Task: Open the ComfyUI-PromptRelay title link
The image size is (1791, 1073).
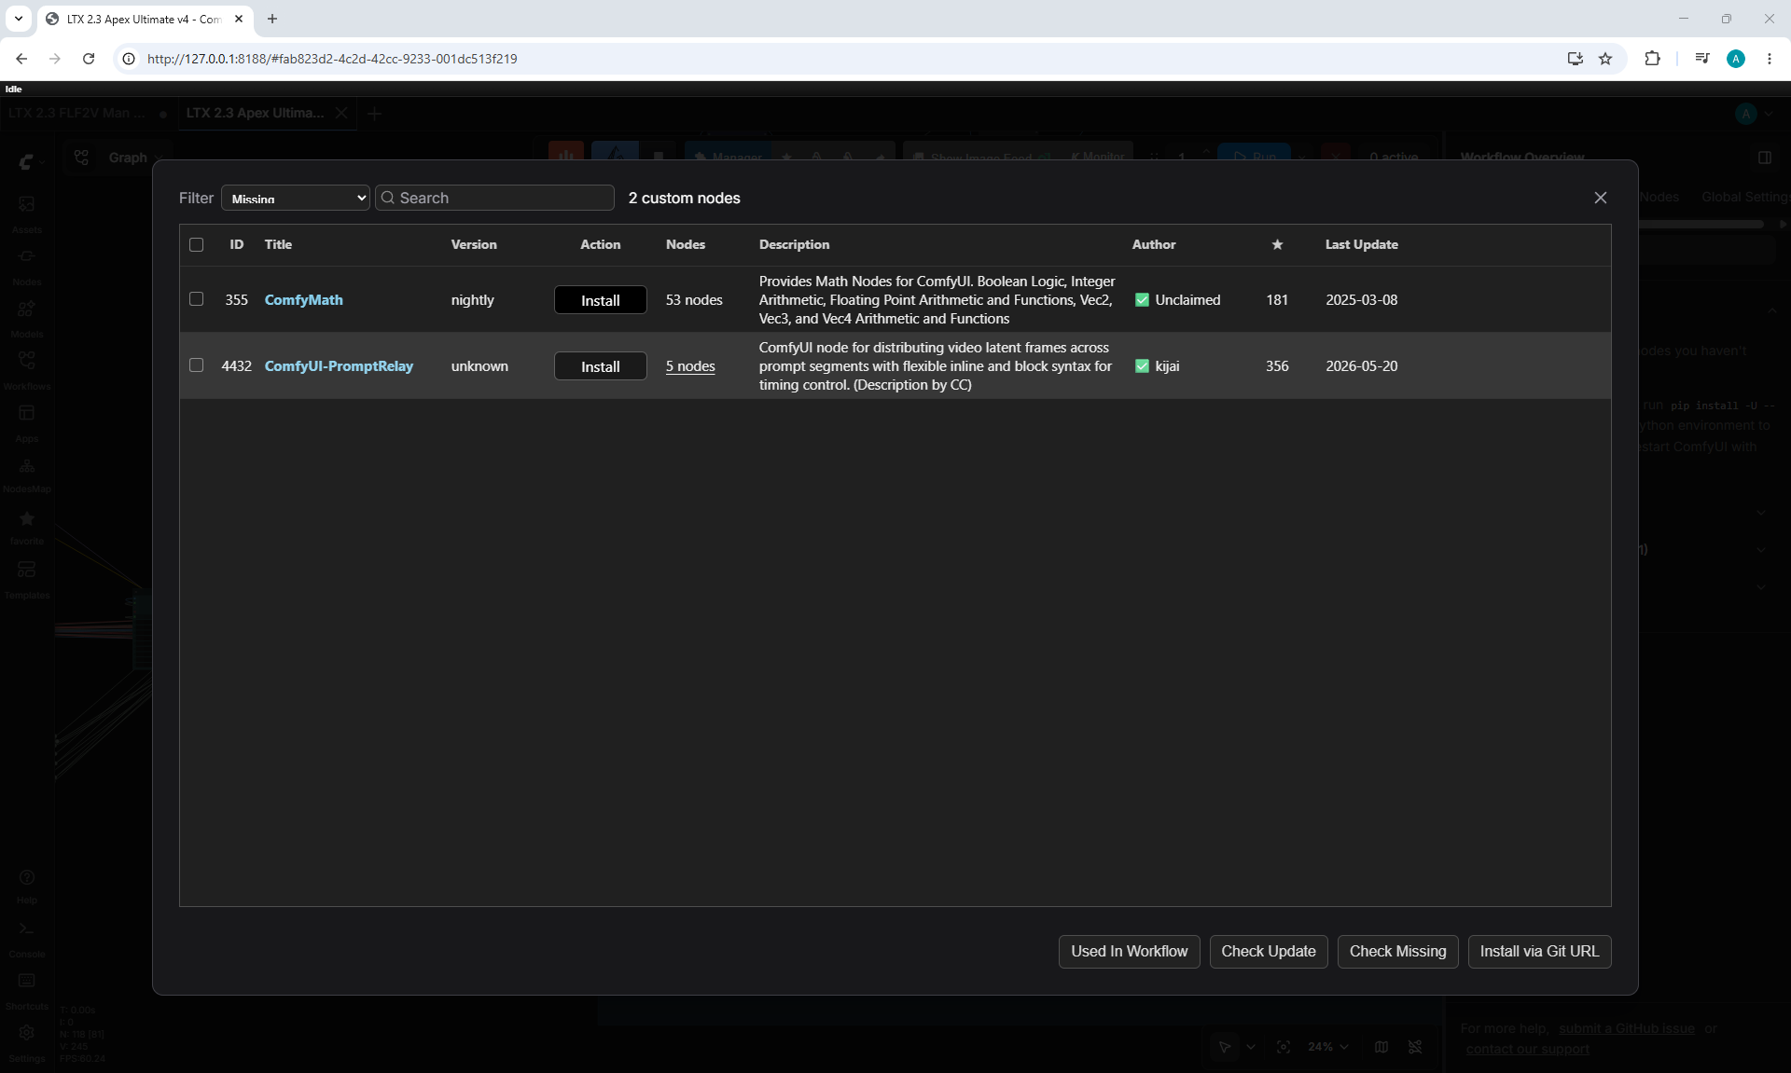Action: 339,365
